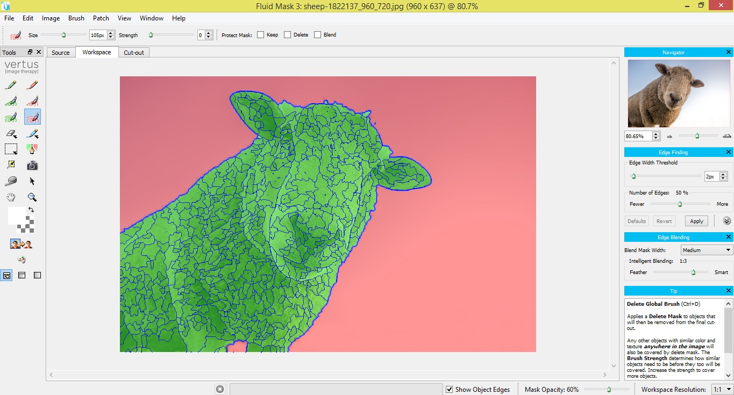This screenshot has width=734, height=395.
Task: Open the Workspace Resolution 1:1 dropdown
Action: tap(722, 389)
